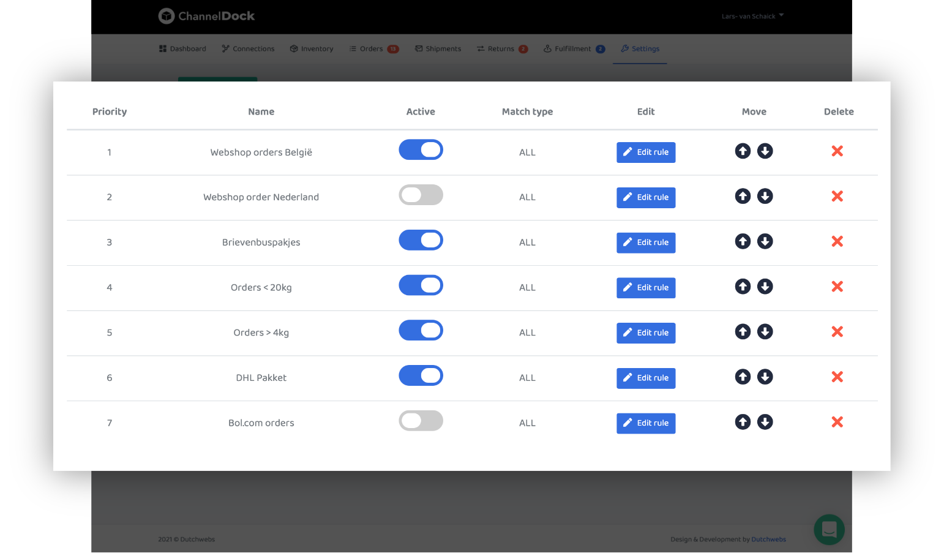Switch off the DHL Pakket rule

click(421, 375)
